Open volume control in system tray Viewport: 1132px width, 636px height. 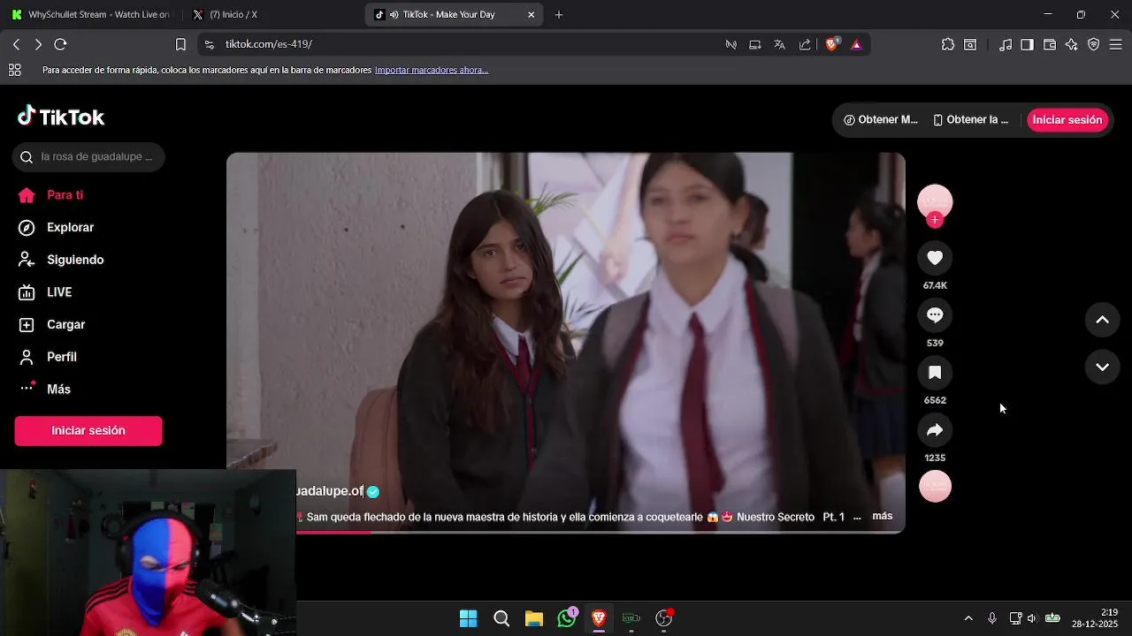tap(1031, 618)
